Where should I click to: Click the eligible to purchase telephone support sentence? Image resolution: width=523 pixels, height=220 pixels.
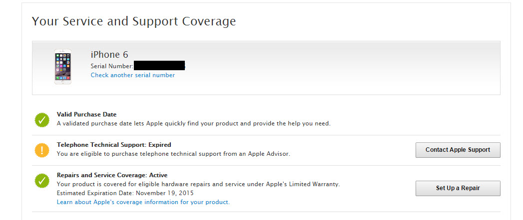point(173,154)
